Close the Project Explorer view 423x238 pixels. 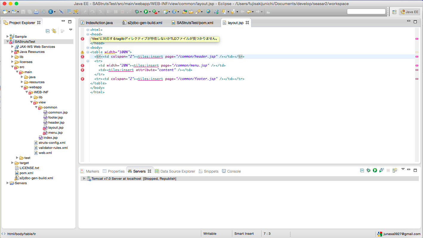[39, 23]
